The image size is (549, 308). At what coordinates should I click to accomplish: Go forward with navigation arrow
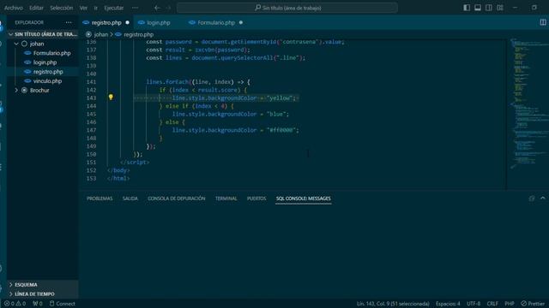pyautogui.click(x=168, y=8)
